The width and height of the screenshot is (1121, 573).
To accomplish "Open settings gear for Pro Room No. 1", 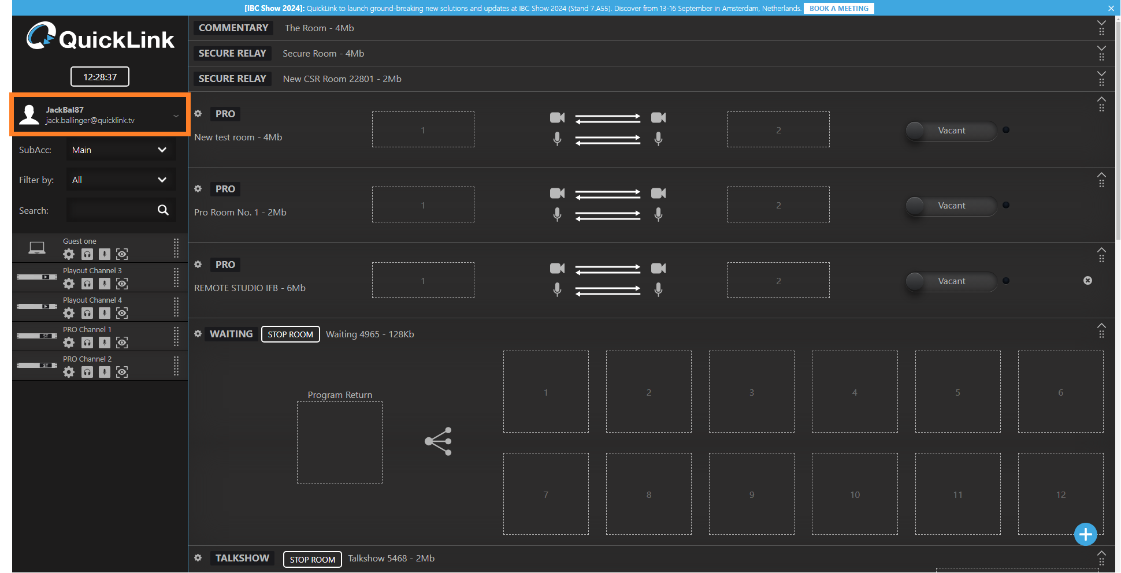I will pos(198,189).
